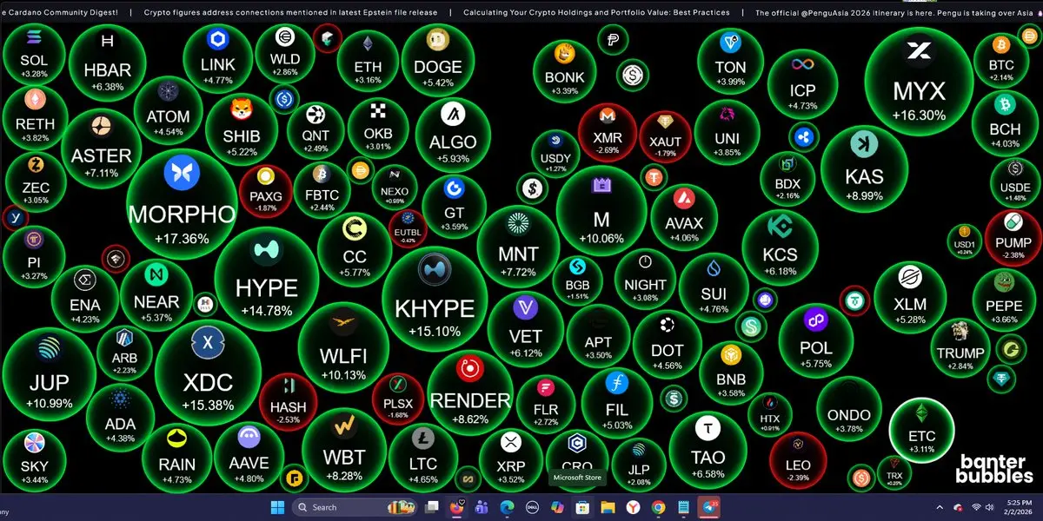Open the red HASH bubble at -2.53%

pyautogui.click(x=288, y=401)
